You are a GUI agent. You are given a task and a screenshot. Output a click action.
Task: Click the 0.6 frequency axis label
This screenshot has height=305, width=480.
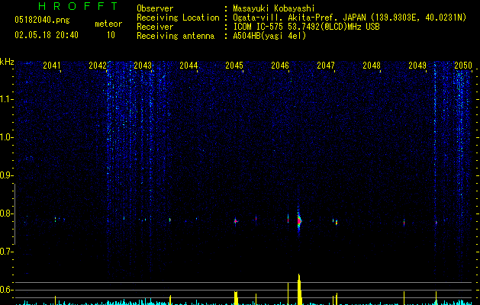coord(6,290)
